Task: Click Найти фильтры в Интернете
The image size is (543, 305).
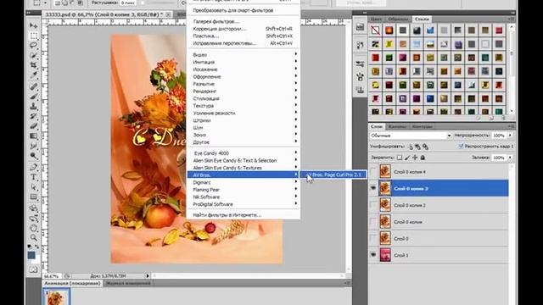Action: click(244, 215)
